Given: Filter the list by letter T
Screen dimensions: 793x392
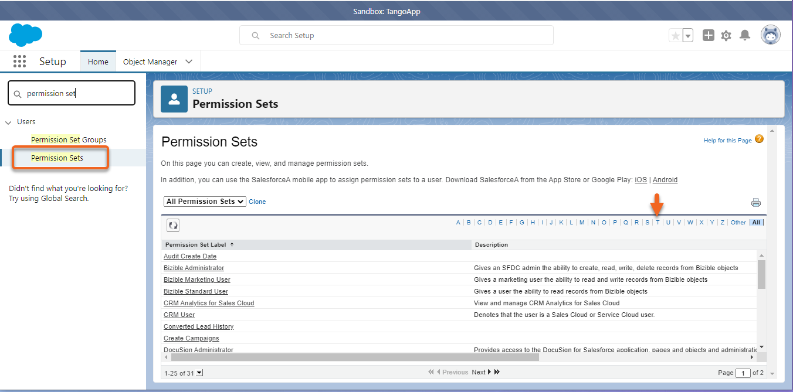Looking at the screenshot, I should (657, 222).
